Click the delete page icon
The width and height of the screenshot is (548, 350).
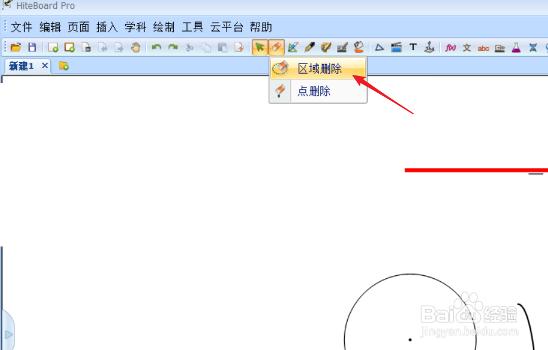(86, 47)
